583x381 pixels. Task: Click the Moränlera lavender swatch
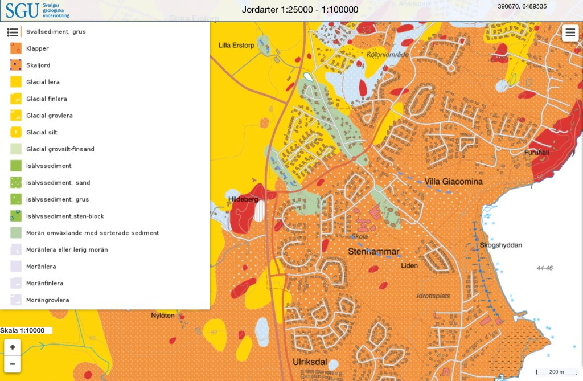tap(16, 267)
